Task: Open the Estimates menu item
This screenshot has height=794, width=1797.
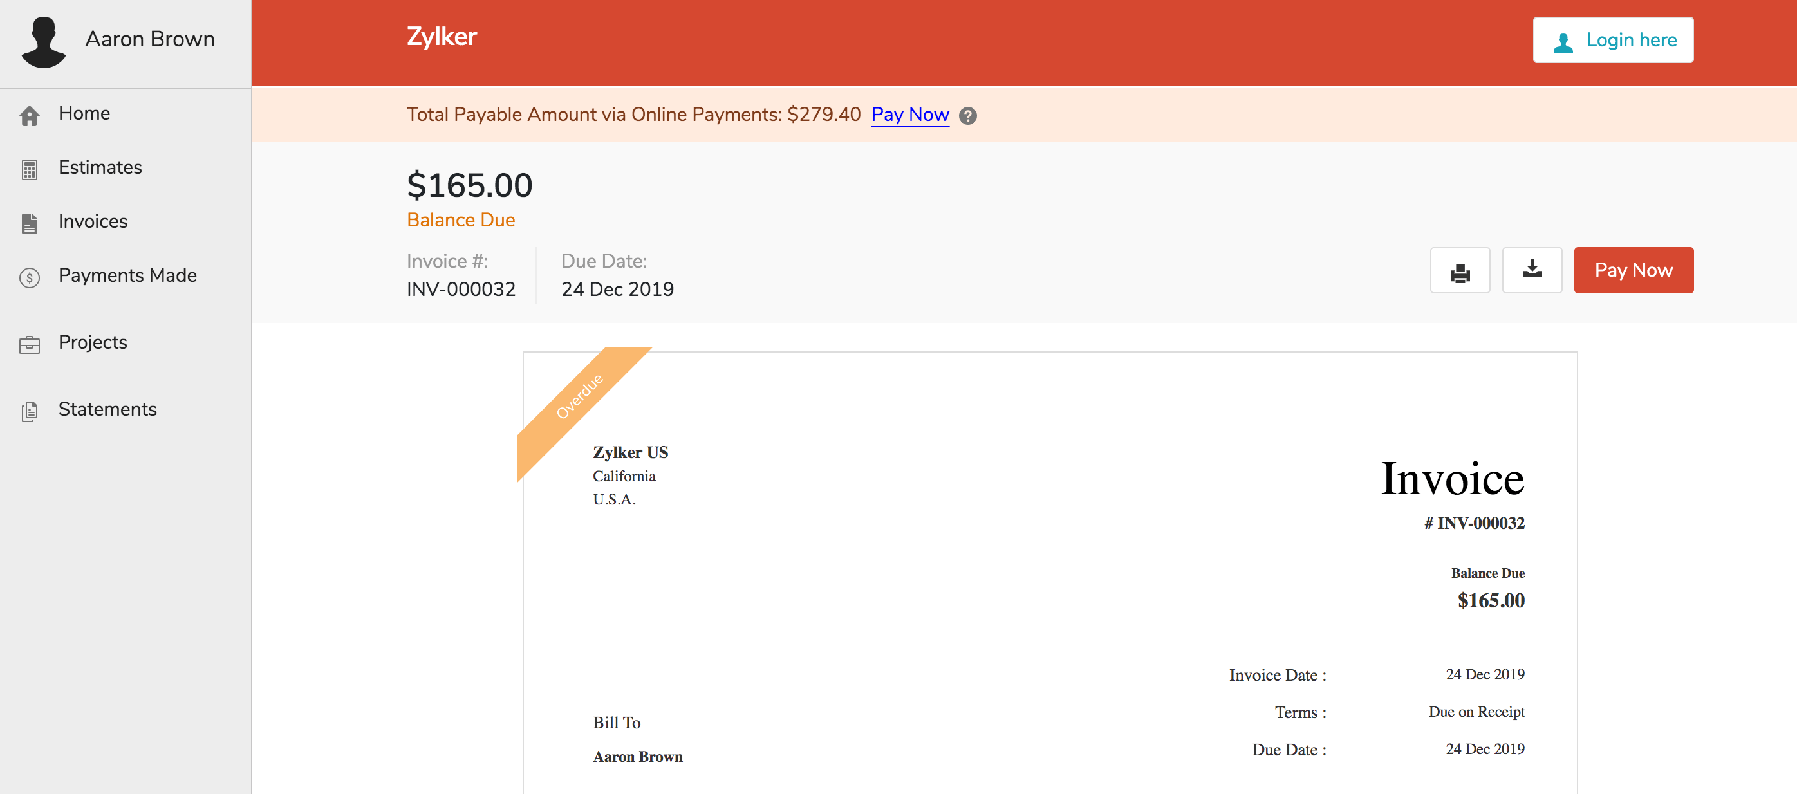Action: (100, 167)
